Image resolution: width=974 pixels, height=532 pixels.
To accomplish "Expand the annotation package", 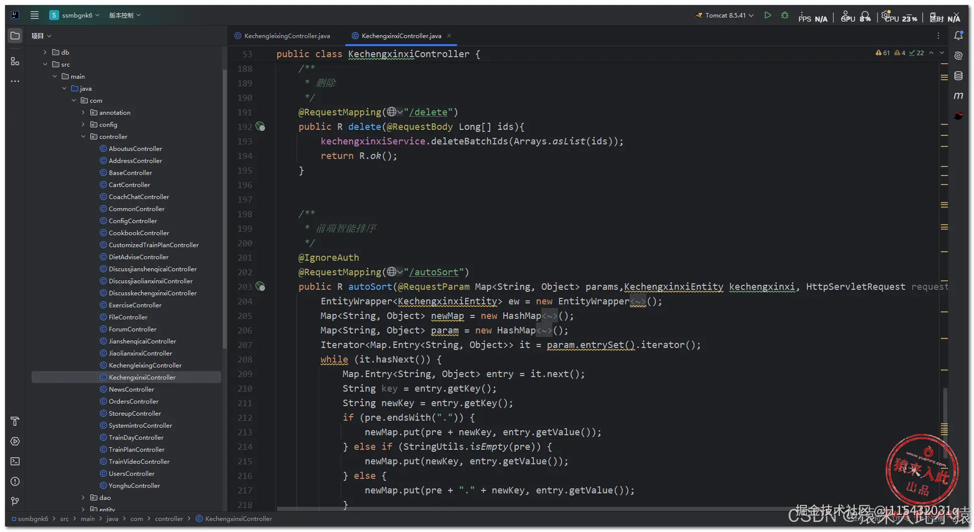I will (x=83, y=112).
